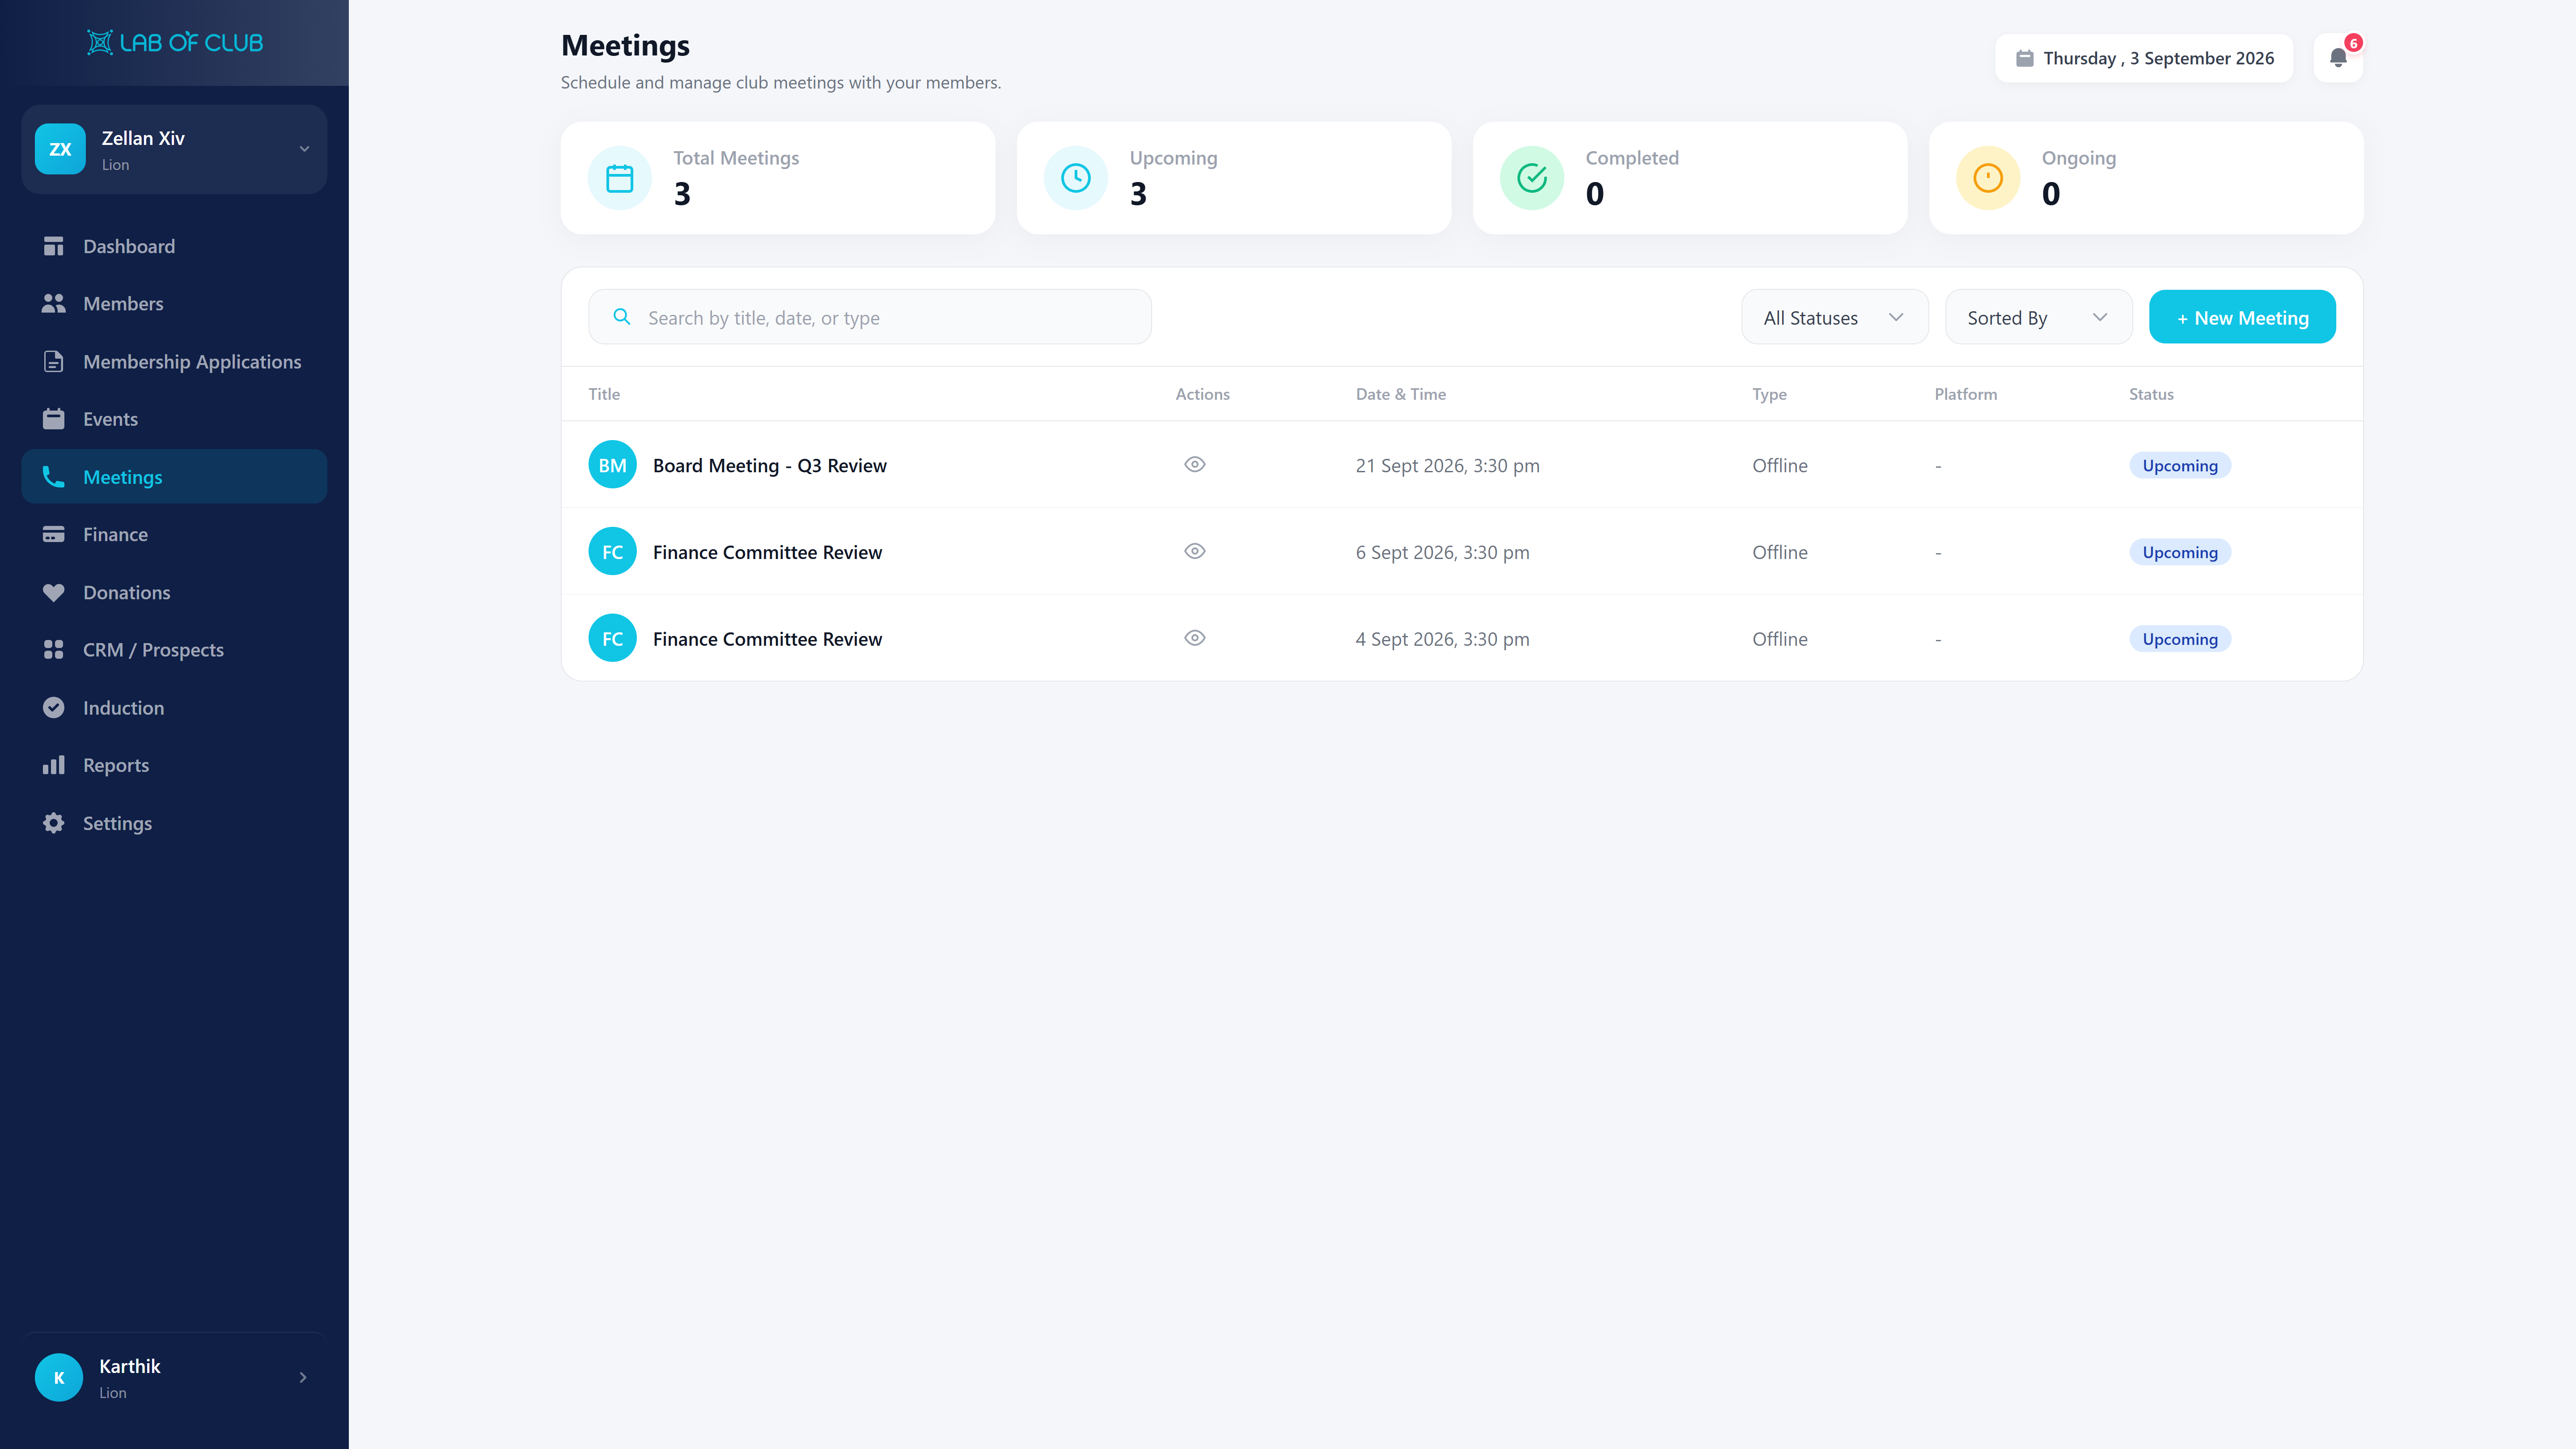Click Upcoming badge for 21 Sept meeting

pos(2180,465)
